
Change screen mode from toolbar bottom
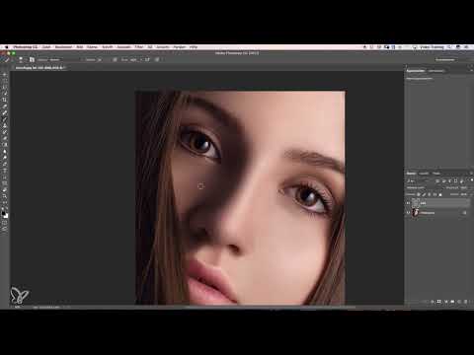click(x=5, y=230)
